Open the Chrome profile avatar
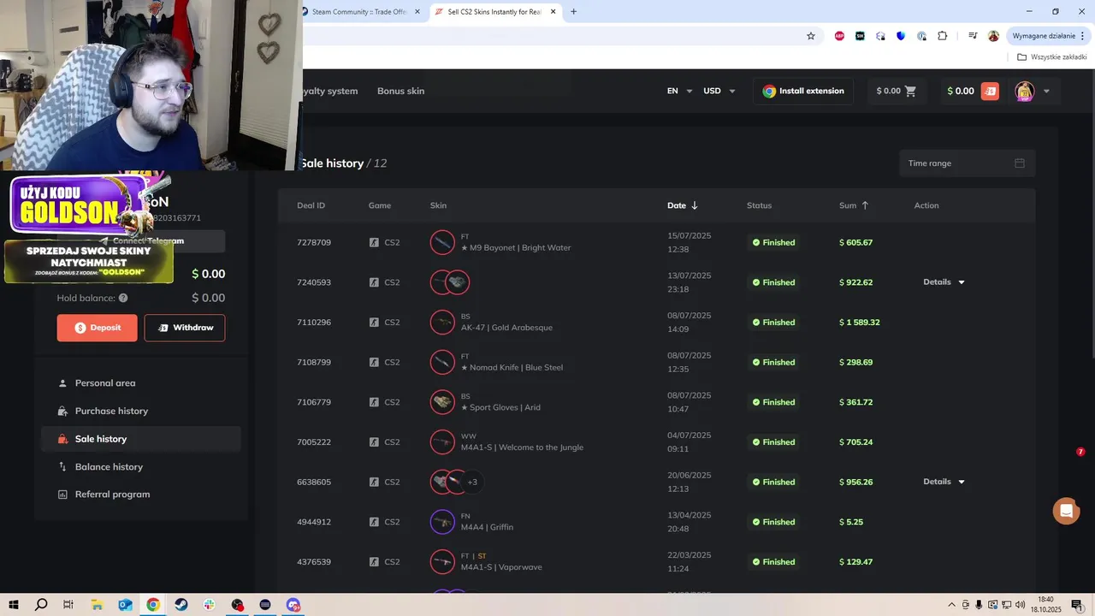1095x616 pixels. coord(993,36)
